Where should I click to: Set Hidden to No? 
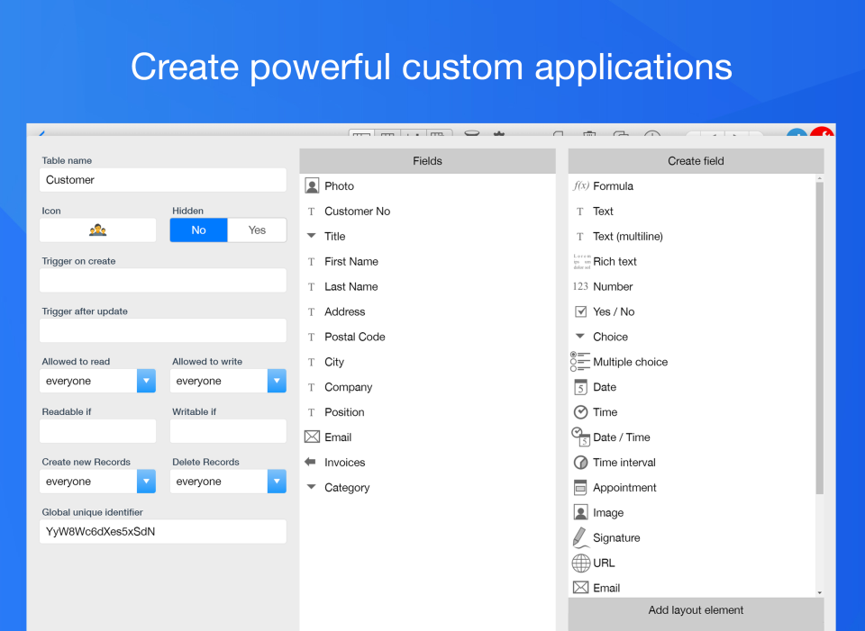point(198,230)
